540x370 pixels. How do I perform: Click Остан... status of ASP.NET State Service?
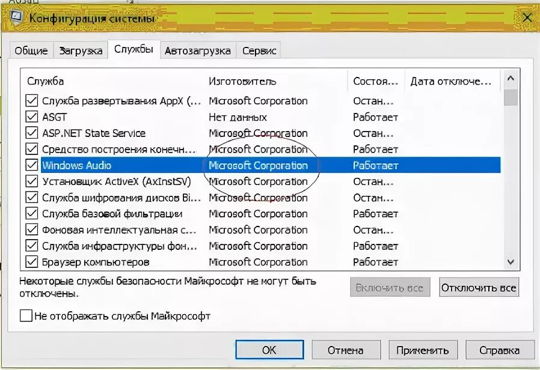click(x=373, y=133)
